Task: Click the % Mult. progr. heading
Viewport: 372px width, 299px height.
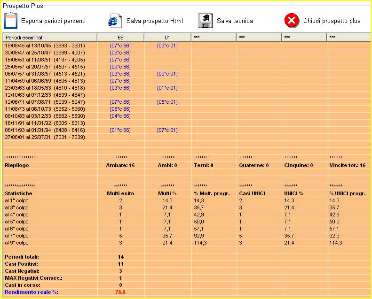Action: click(212, 193)
